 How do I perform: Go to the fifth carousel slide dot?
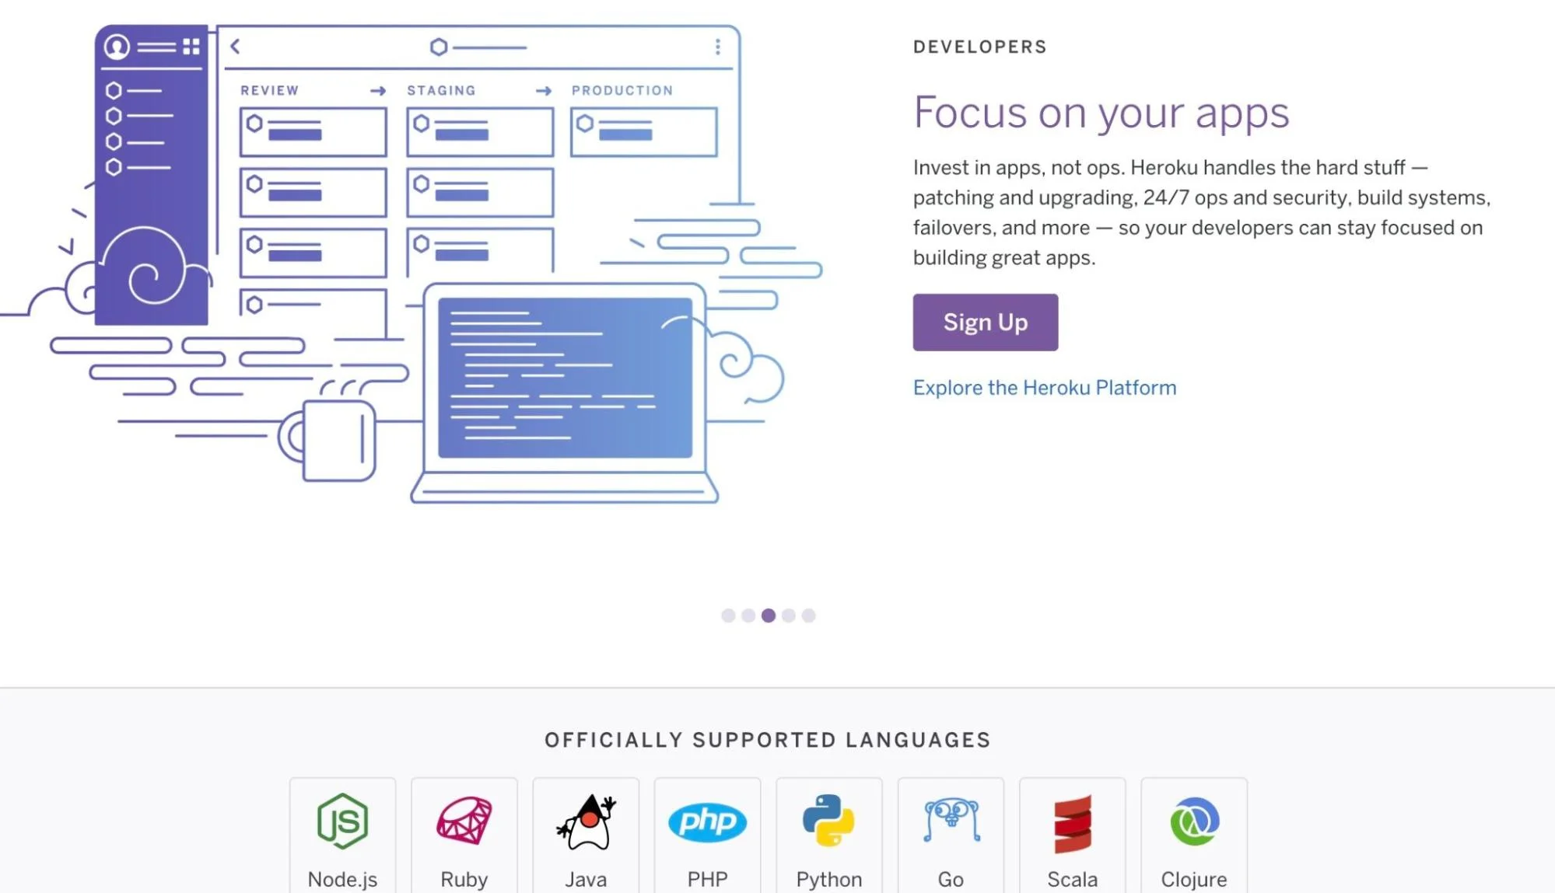point(809,616)
